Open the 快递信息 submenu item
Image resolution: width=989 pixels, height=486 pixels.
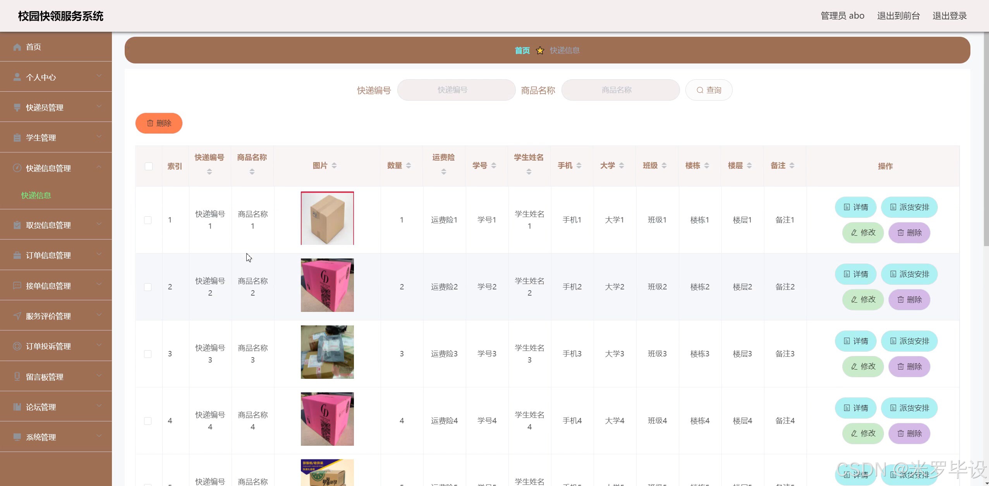36,195
